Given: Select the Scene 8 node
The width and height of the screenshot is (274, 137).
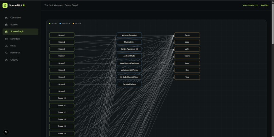Looking at the screenshot, I should [x=62, y=84].
